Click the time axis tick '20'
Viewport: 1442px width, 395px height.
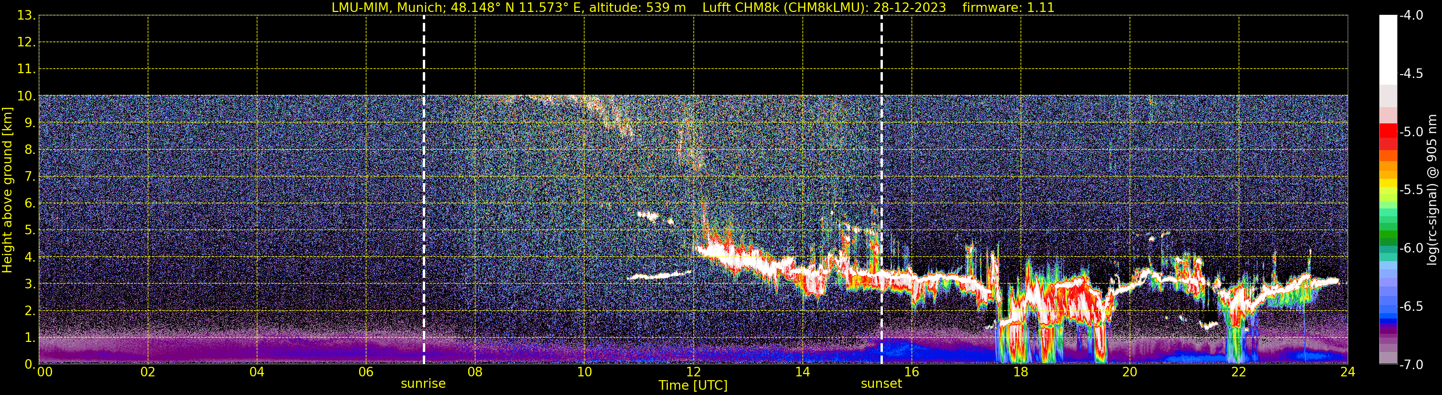pyautogui.click(x=1130, y=372)
